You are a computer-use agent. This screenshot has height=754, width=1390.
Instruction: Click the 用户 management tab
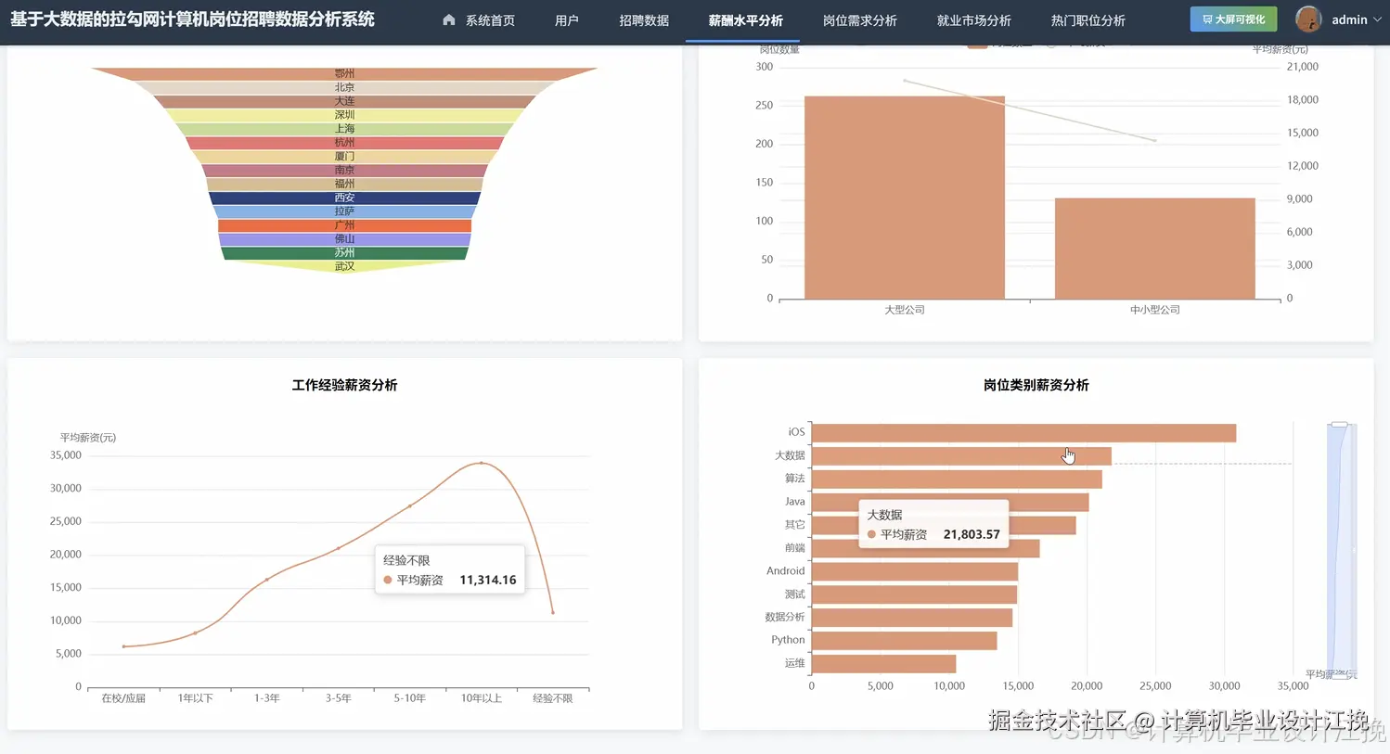coord(567,19)
